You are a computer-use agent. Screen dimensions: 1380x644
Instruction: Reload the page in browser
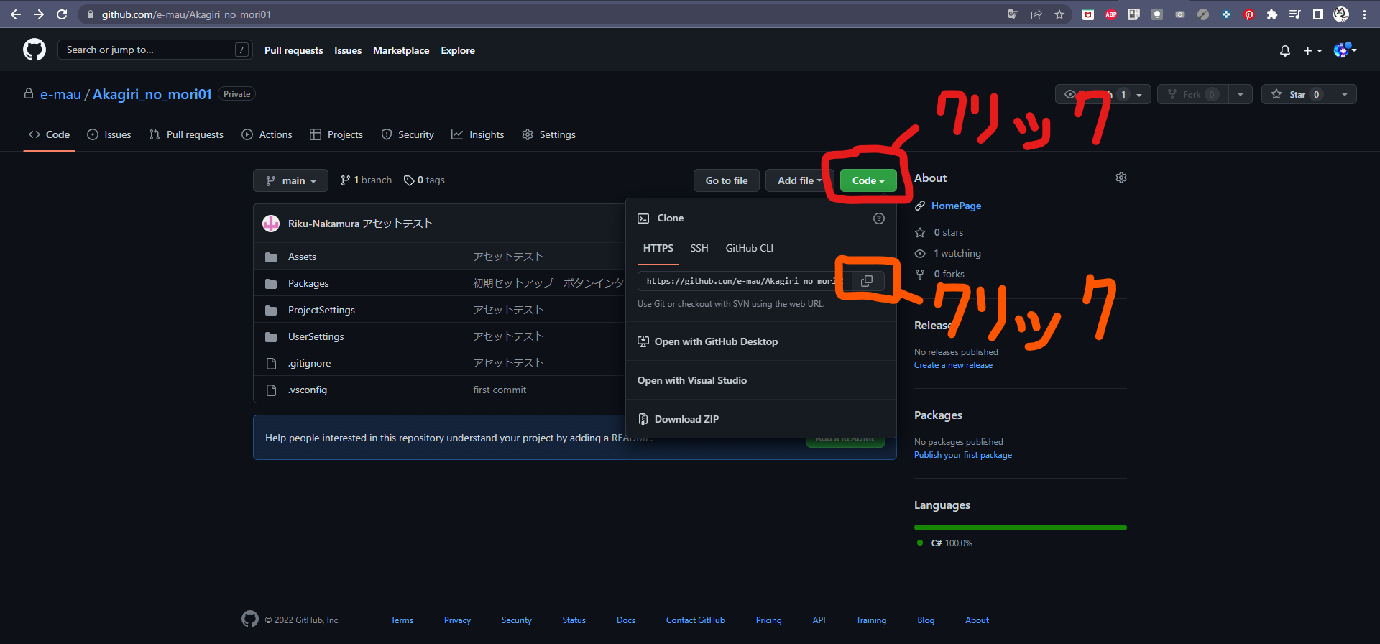pyautogui.click(x=62, y=14)
